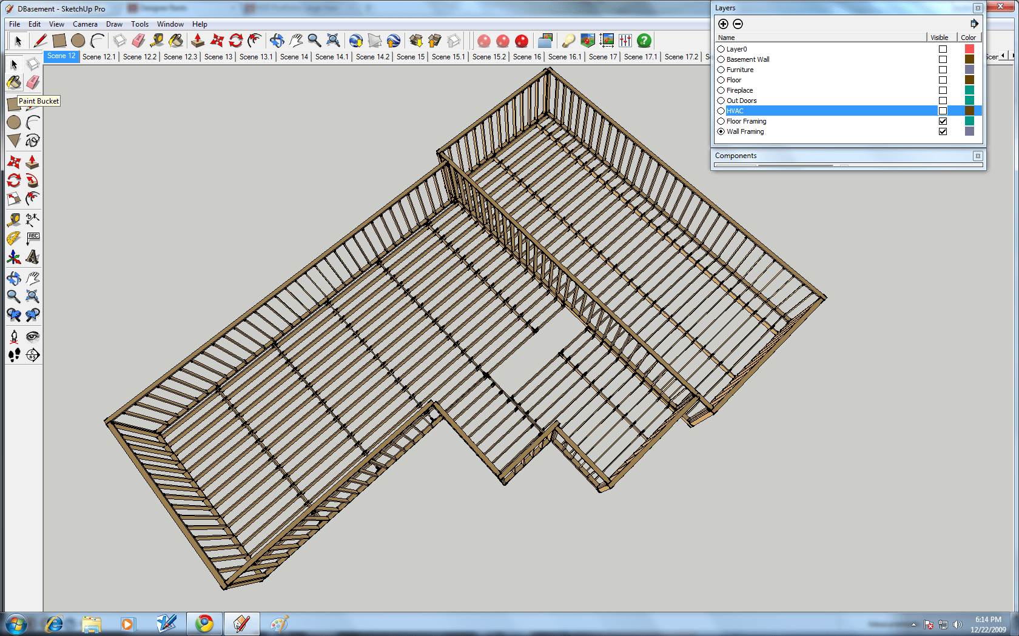The image size is (1019, 636).
Task: Switch to Scene 17 tab
Action: click(603, 56)
